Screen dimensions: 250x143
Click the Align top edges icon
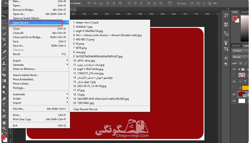(89, 3)
